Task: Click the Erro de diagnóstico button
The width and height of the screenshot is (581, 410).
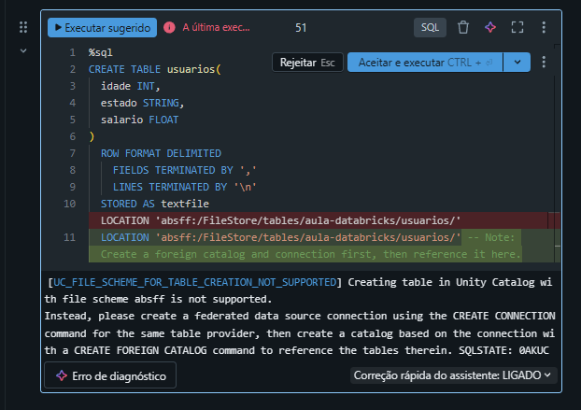Action: [x=110, y=375]
